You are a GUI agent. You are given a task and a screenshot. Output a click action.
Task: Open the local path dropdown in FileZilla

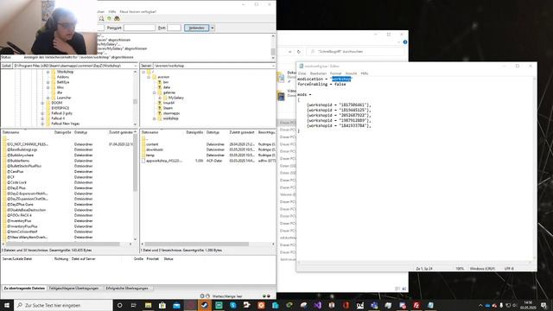[136, 66]
